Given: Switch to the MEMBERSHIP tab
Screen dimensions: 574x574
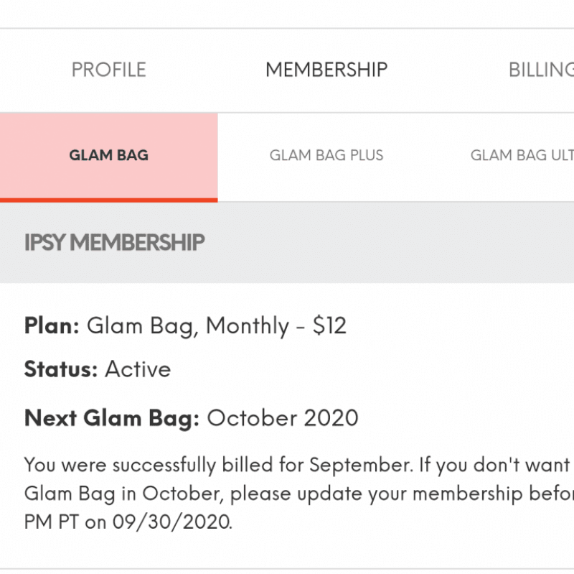Looking at the screenshot, I should tap(326, 69).
